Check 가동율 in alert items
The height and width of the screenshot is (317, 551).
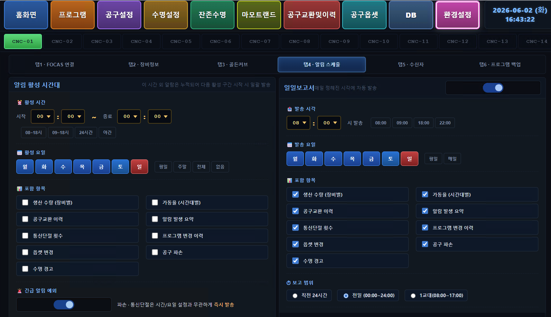tap(155, 203)
